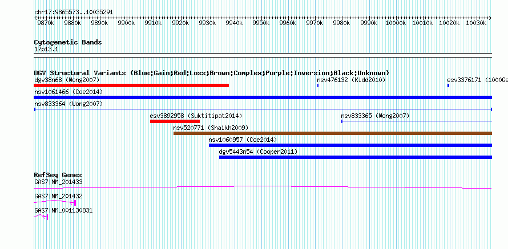The height and width of the screenshot is (249, 508).
Task: Click the 9980k ruler tick label
Action: 342,23
